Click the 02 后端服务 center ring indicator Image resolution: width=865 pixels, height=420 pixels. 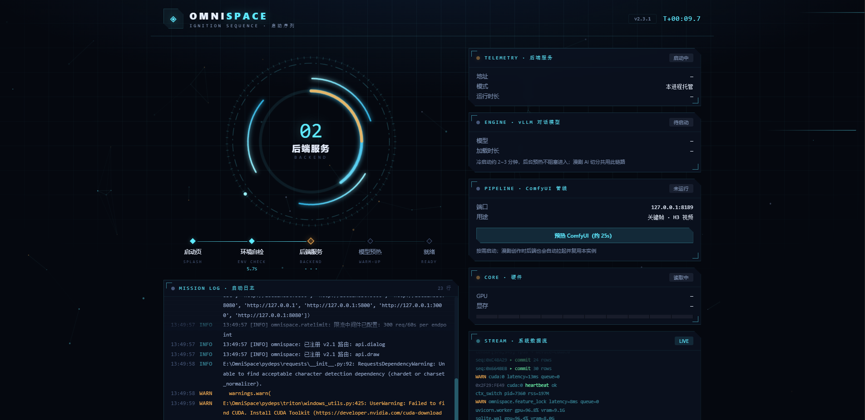(x=311, y=141)
